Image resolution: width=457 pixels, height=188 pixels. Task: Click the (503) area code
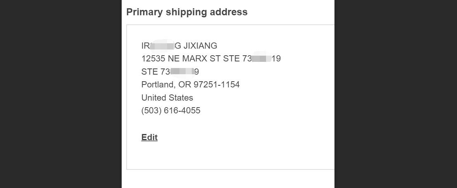click(x=151, y=111)
